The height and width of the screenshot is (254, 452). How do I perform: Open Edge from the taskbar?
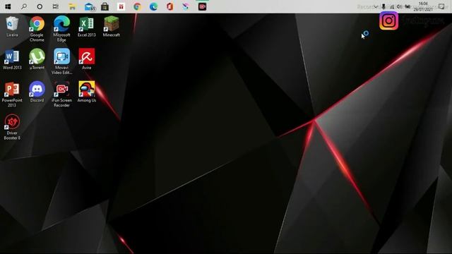pyautogui.click(x=153, y=6)
